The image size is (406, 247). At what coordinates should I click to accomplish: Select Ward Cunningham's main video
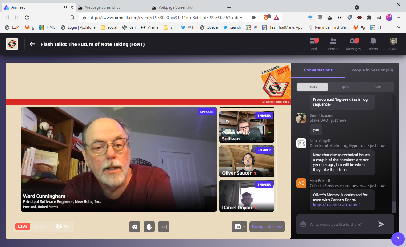click(x=119, y=159)
